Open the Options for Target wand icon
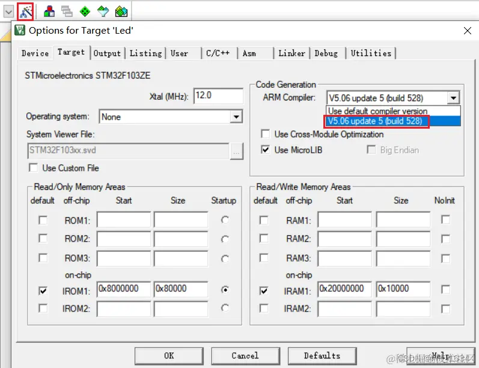This screenshot has height=368, width=479. point(25,11)
